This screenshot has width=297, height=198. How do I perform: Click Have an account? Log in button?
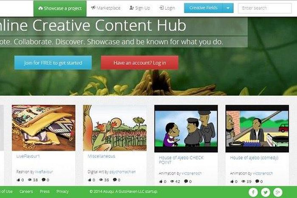(140, 63)
